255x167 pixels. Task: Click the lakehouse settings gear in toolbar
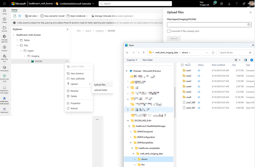(x=20, y=16)
